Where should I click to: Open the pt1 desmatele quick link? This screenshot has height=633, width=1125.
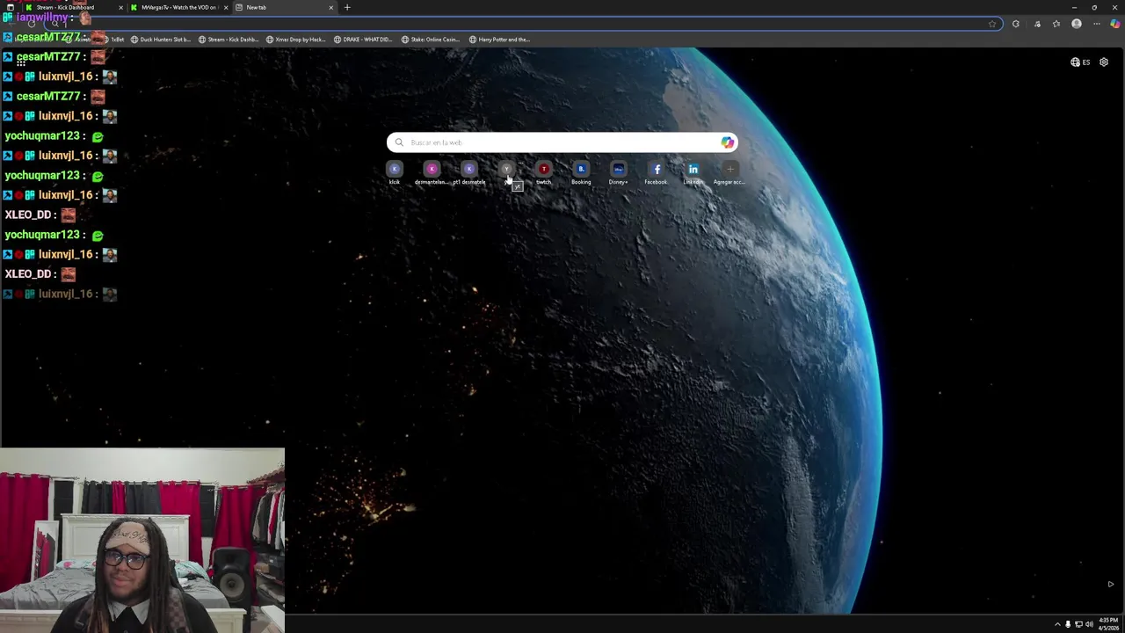coord(468,173)
